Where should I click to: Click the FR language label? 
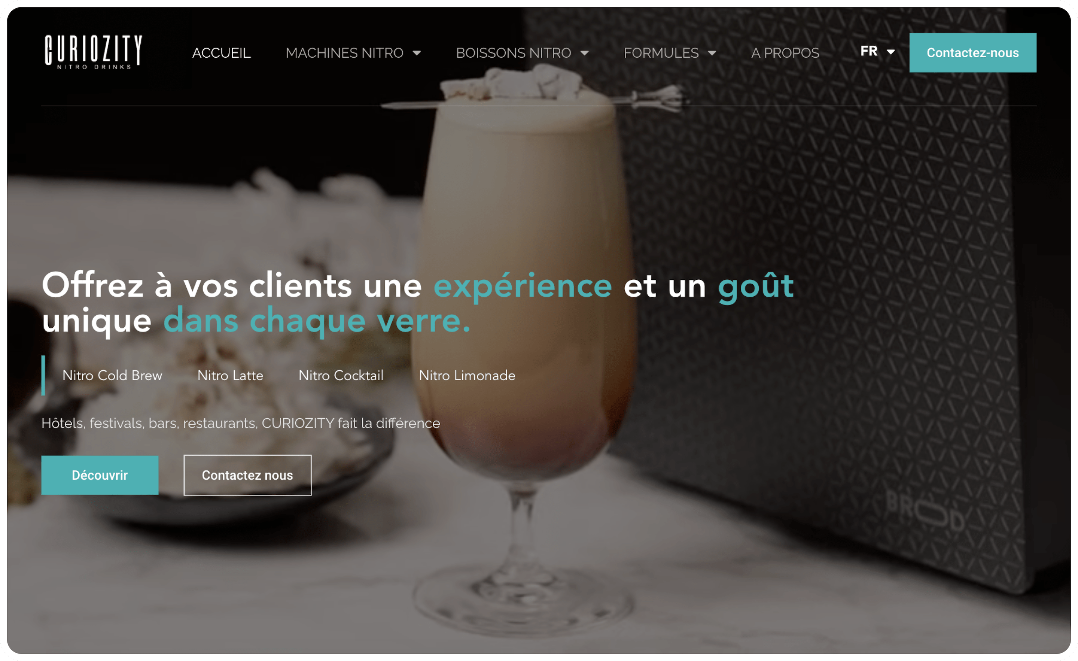click(869, 51)
